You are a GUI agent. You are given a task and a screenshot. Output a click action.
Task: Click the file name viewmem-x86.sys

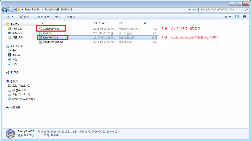[x=53, y=42]
